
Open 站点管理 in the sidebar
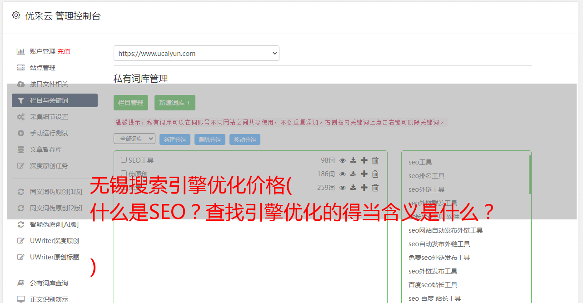tap(43, 68)
